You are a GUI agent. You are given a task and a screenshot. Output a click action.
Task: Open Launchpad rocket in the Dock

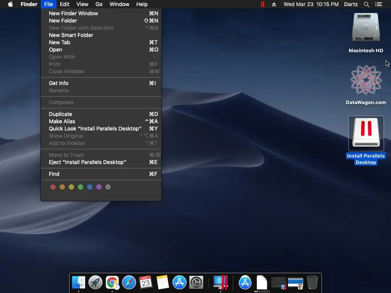(x=95, y=283)
